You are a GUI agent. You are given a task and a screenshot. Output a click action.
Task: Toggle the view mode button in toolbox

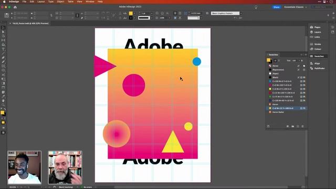(x=3, y=133)
